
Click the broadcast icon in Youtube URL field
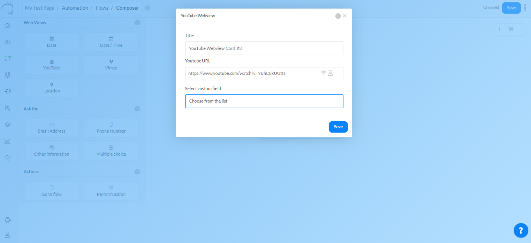pyautogui.click(x=324, y=73)
